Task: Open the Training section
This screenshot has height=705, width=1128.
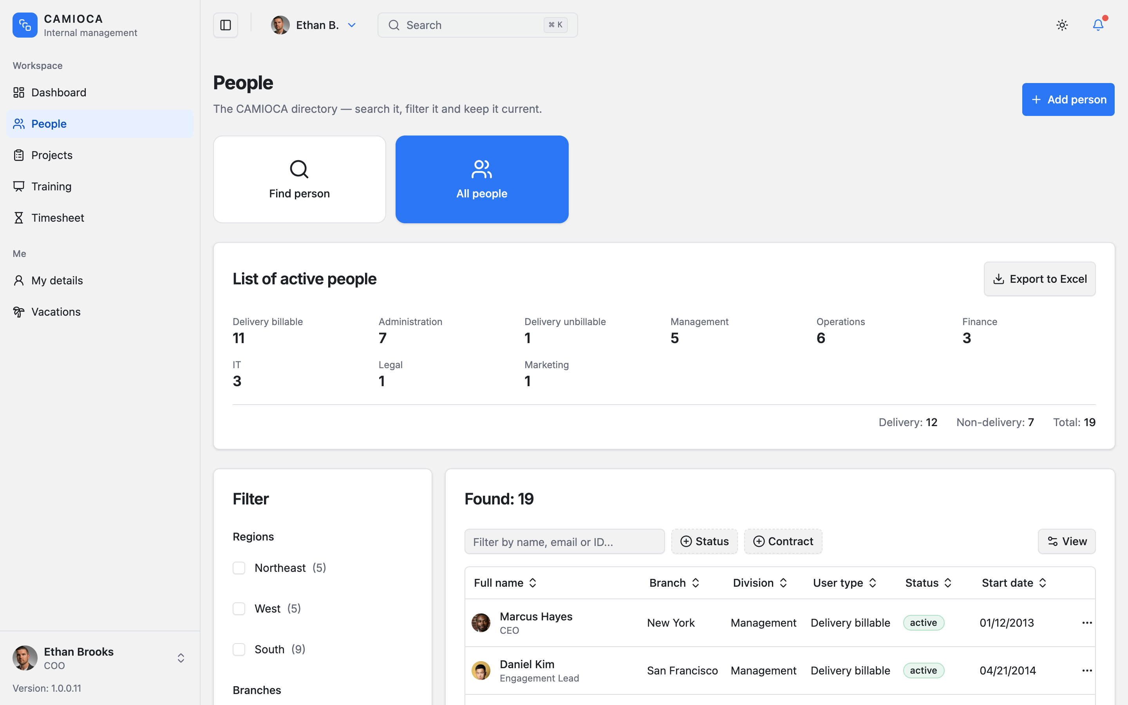Action: pos(100,186)
